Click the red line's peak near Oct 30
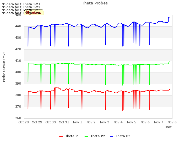The image size is (190, 142). (x=56, y=87)
